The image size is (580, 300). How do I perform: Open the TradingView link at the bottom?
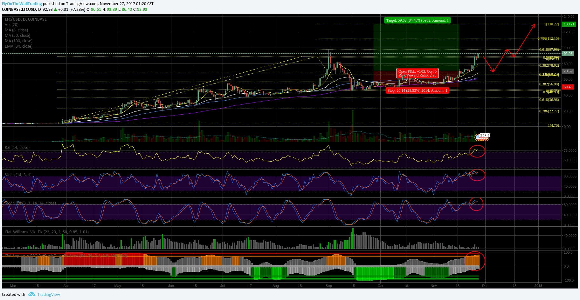coord(49,294)
